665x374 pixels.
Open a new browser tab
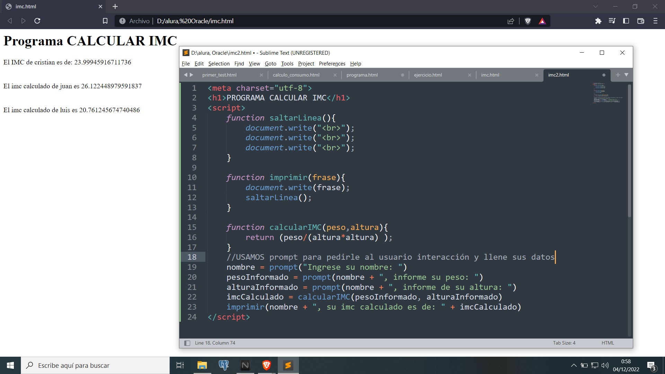tap(115, 7)
